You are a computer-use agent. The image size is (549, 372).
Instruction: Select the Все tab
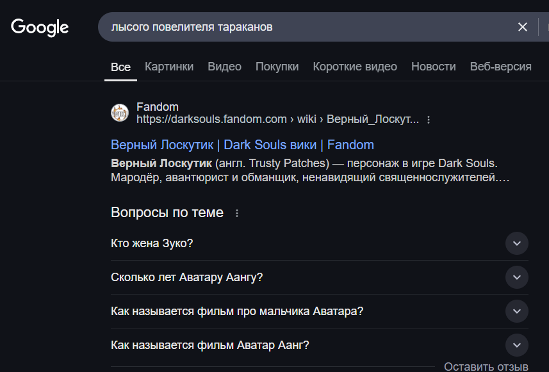point(121,67)
